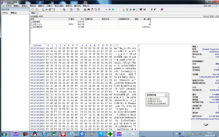The width and height of the screenshot is (219, 137).
Task: Select the 硬盘 2 tab
Action: (34, 13)
